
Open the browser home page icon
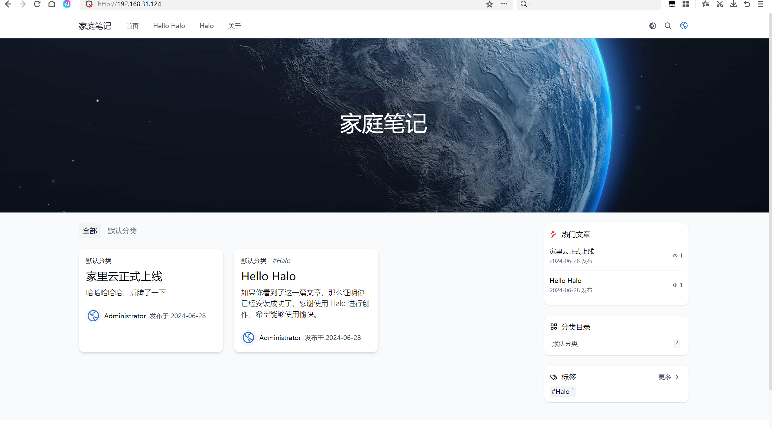pos(52,4)
